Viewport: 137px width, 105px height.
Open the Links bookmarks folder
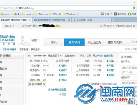16,14
